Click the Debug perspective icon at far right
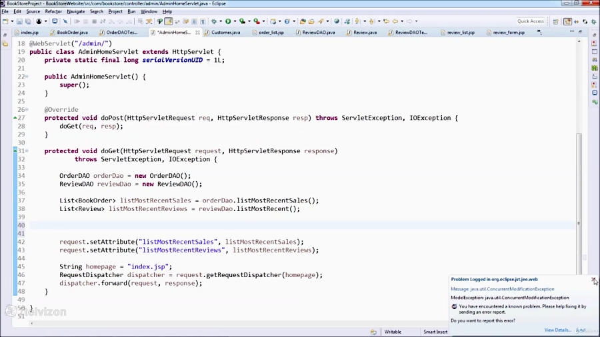The image size is (600, 337). (593, 22)
